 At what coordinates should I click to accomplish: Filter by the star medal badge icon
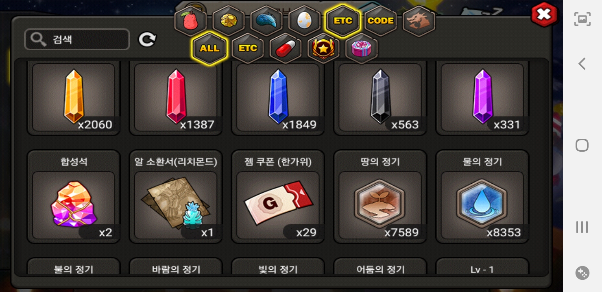coord(323,48)
